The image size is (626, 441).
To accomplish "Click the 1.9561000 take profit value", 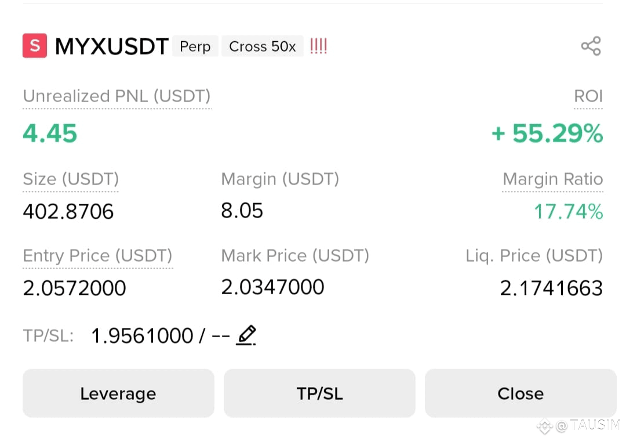I will click(x=142, y=336).
